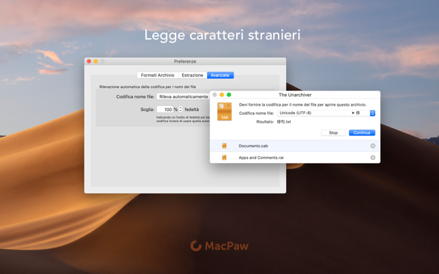Switch to Formati Archivio tab
This screenshot has height=274, width=439.
(158, 75)
